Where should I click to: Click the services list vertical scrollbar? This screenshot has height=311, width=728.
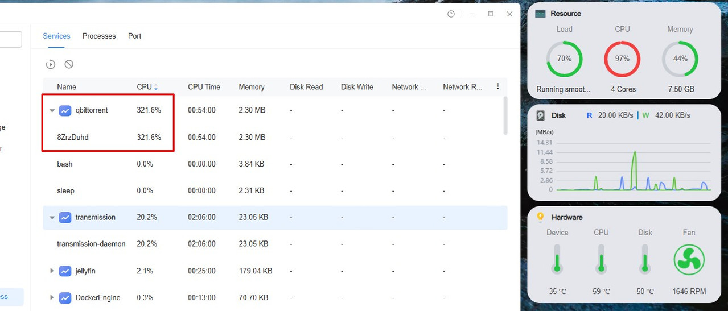click(505, 115)
